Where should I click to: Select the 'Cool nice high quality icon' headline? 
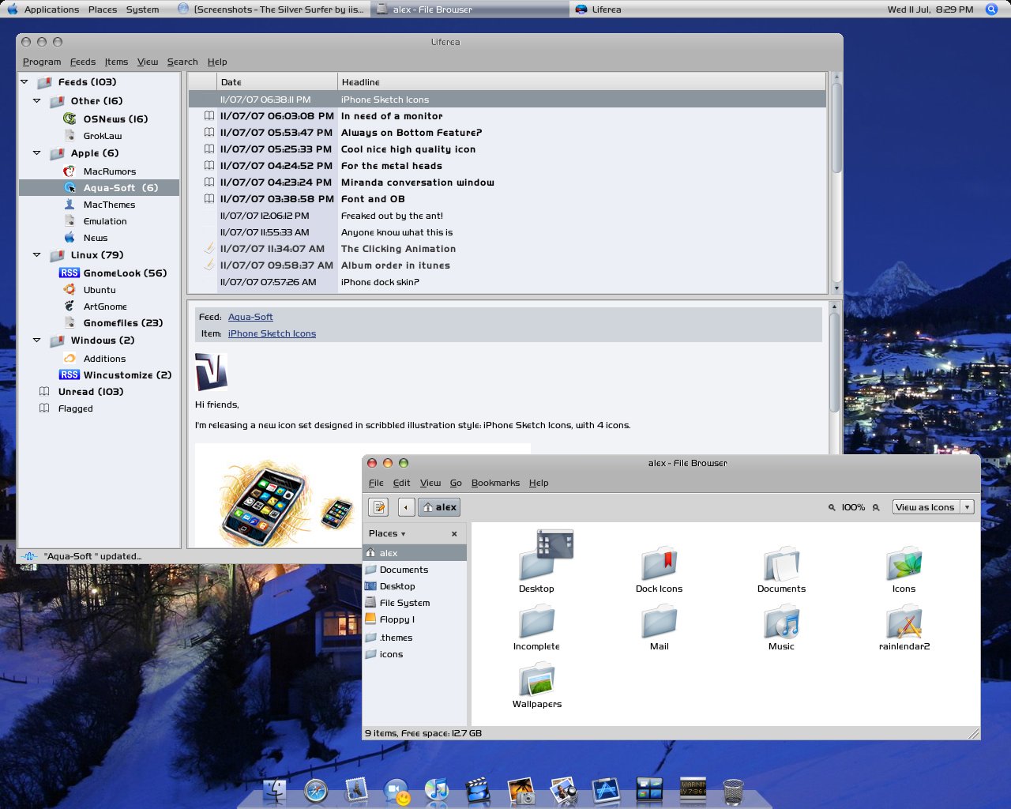pyautogui.click(x=408, y=149)
